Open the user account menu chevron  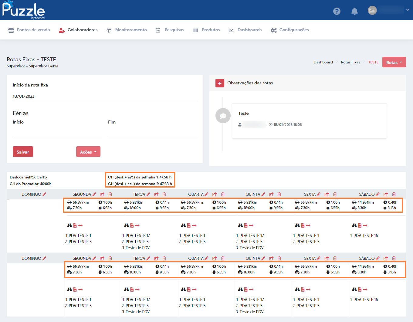[x=408, y=10]
